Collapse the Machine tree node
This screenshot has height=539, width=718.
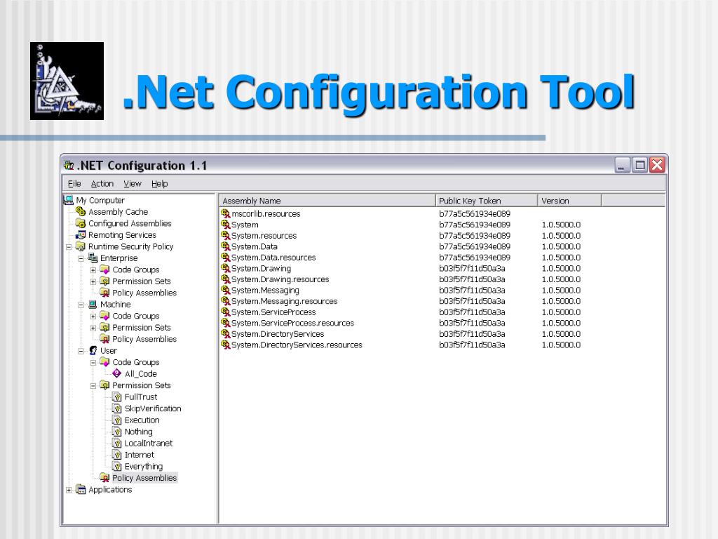coord(81,305)
